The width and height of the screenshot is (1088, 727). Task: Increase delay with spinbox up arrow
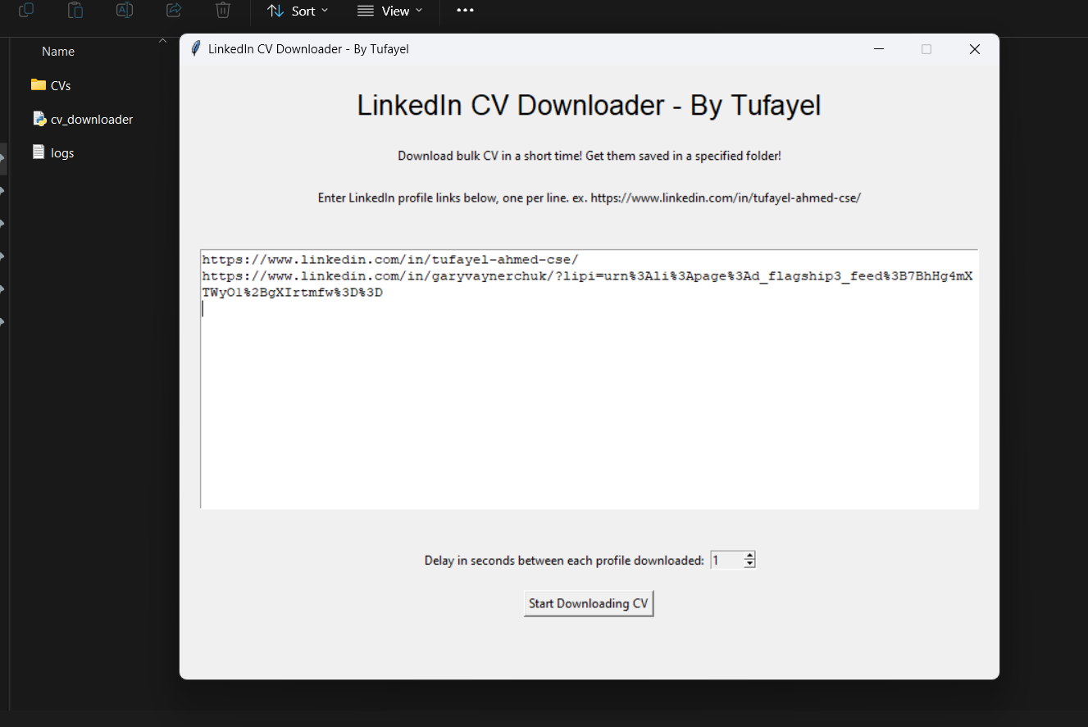749,557
